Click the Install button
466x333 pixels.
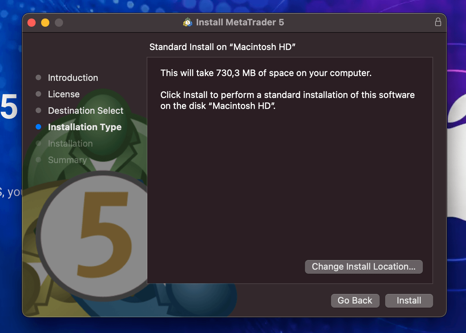pyautogui.click(x=409, y=300)
